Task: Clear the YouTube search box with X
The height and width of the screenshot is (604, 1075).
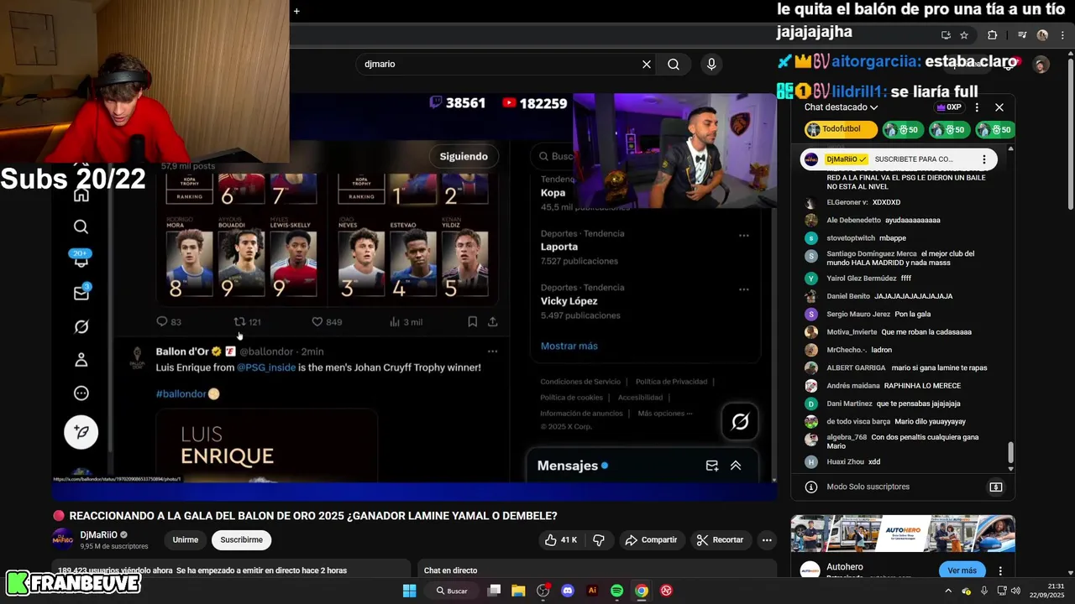Action: click(x=647, y=64)
